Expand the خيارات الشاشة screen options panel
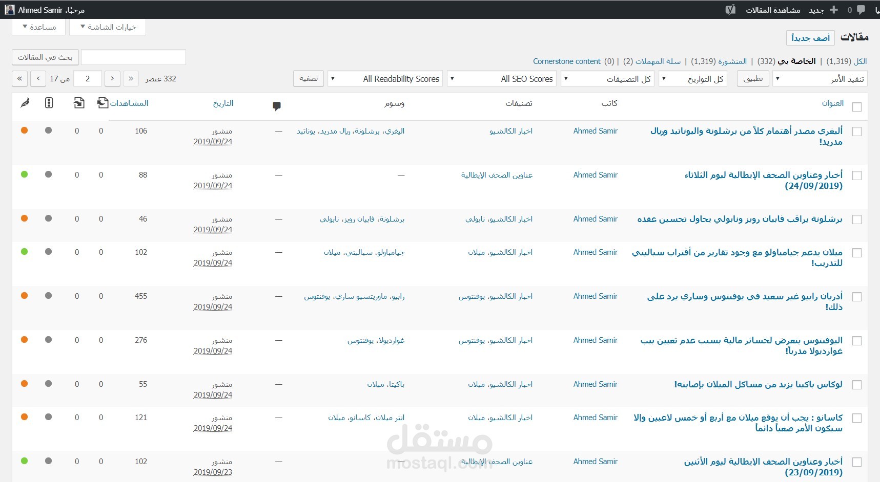Viewport: 880px width, 482px height. 108,27
